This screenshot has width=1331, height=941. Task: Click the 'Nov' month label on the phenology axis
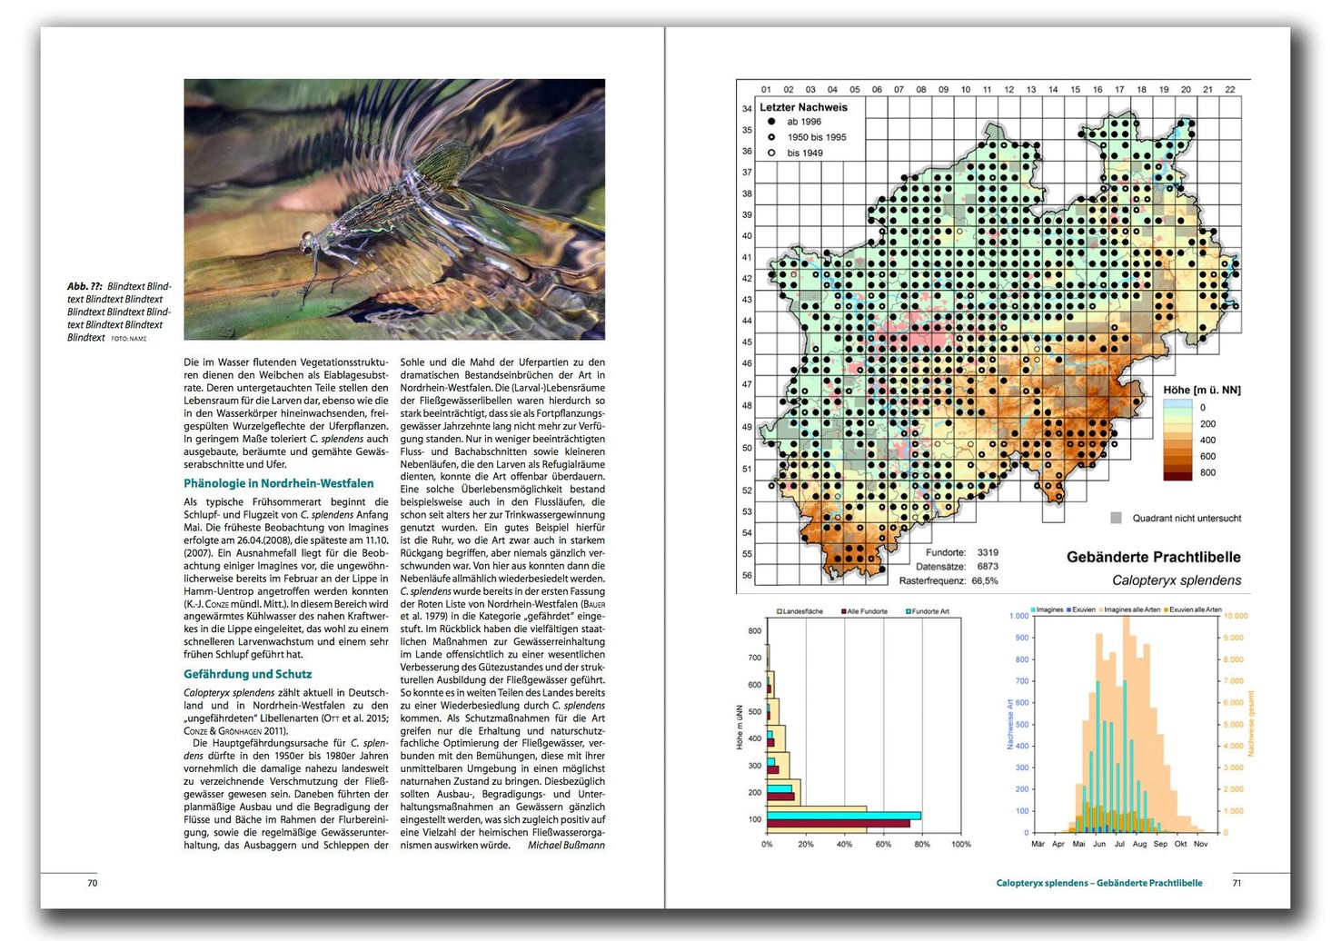(1200, 844)
